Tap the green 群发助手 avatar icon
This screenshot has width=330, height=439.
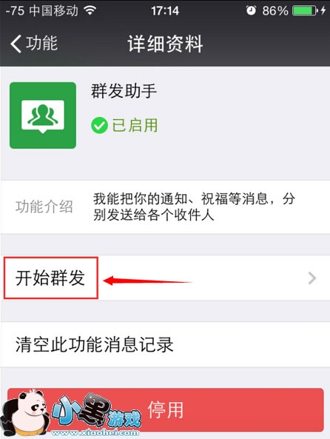[x=43, y=115]
